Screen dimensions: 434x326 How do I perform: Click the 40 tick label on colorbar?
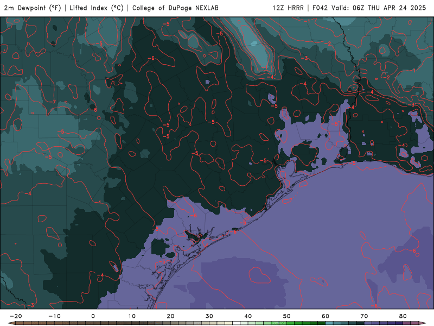[248, 316]
